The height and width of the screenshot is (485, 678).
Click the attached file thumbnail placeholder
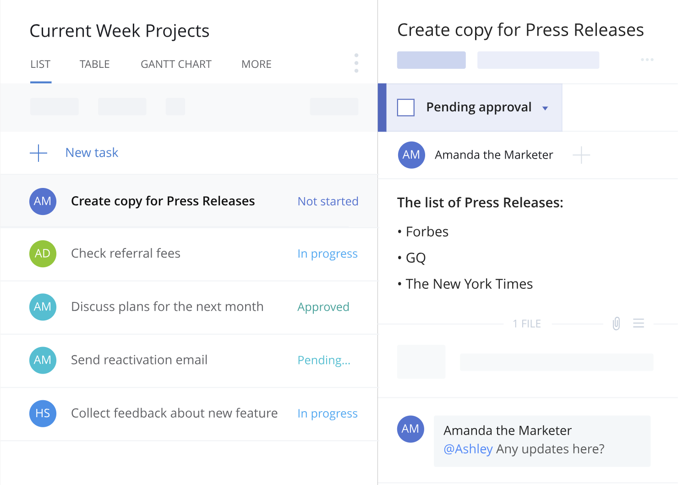click(421, 362)
